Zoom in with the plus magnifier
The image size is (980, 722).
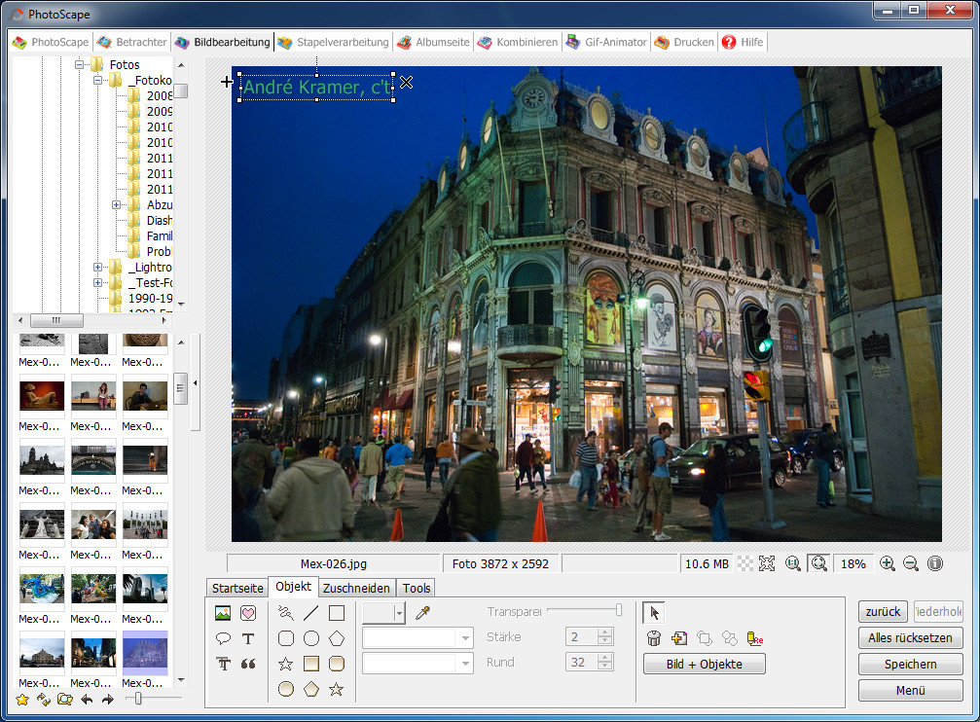tap(887, 563)
